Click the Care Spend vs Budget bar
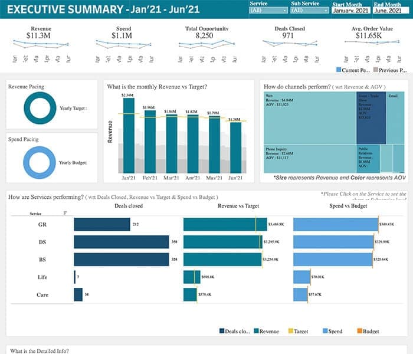Image resolution: width=413 pixels, height=354 pixels. (x=300, y=294)
